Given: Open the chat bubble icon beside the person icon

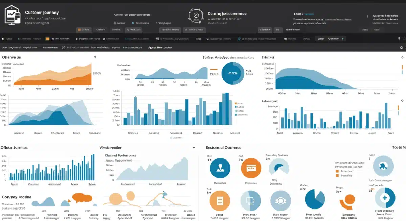Looking at the screenshot, I should coord(251,168).
